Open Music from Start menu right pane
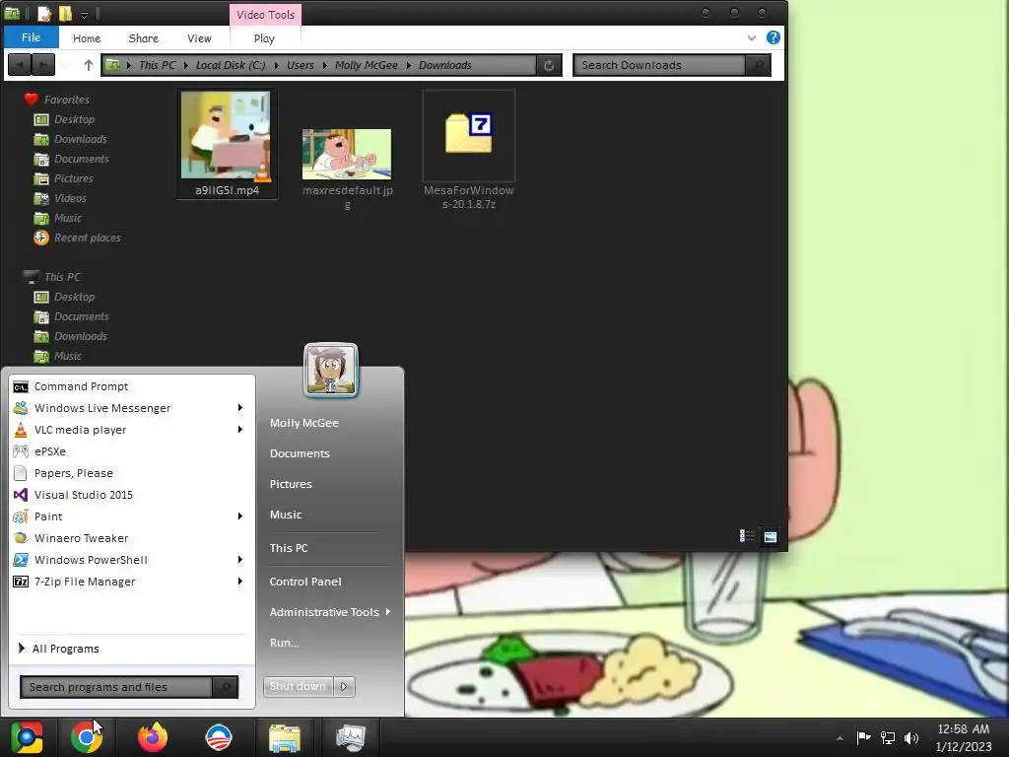 coord(286,515)
